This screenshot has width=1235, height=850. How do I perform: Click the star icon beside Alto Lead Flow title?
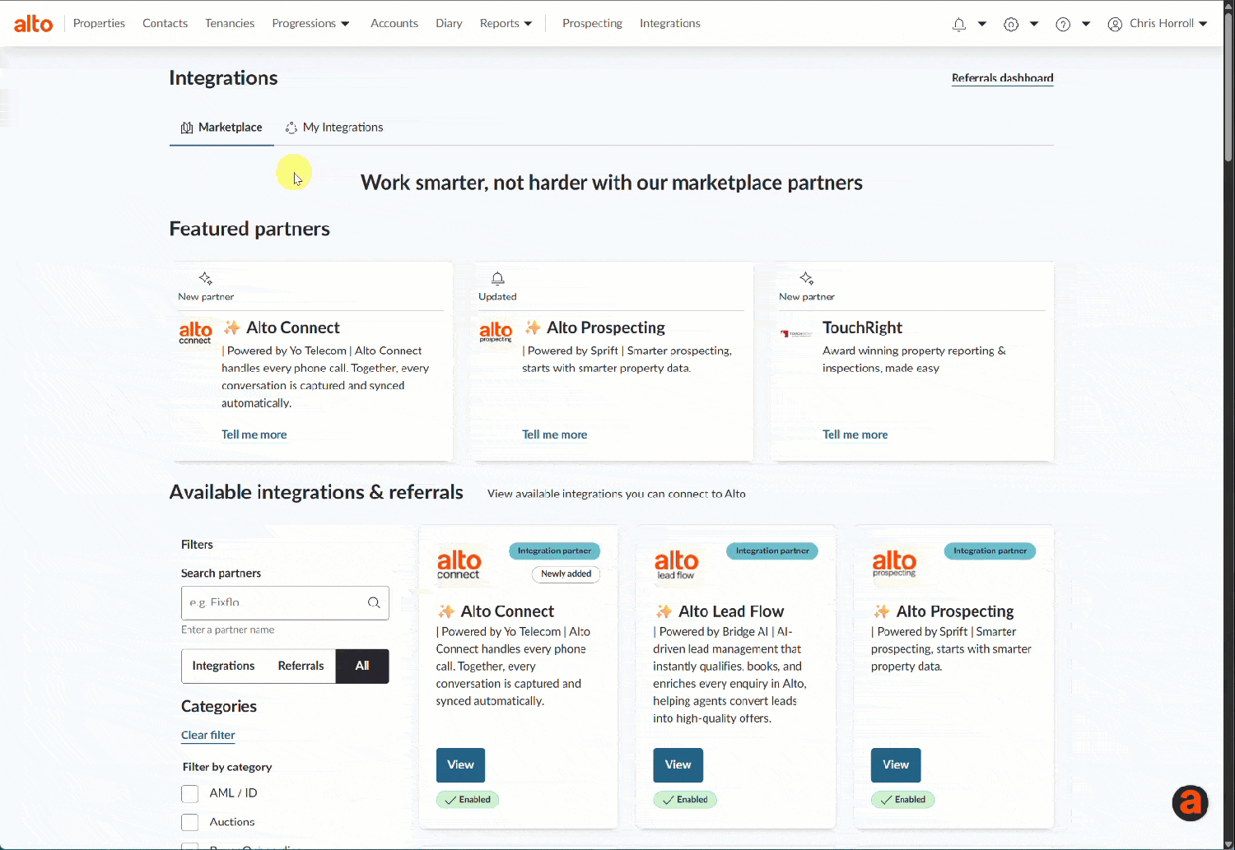click(x=664, y=611)
